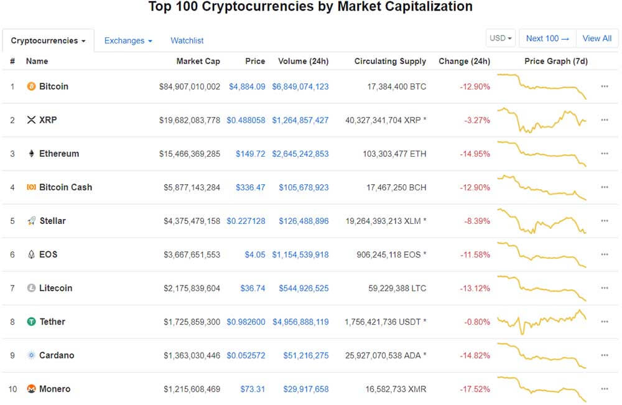The image size is (622, 405).
Task: Click the XRP logo icon
Action: pyautogui.click(x=31, y=120)
